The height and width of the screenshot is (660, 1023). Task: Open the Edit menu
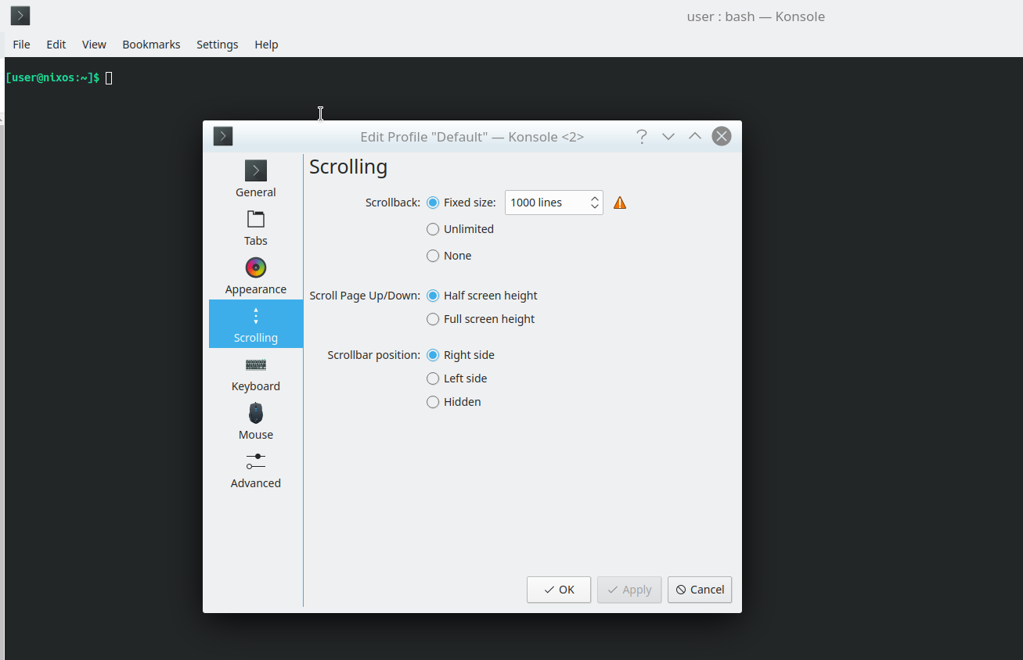tap(56, 45)
